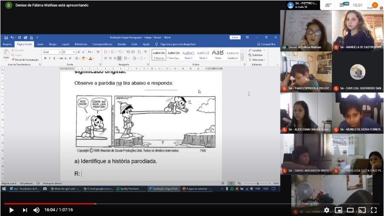The image size is (384, 216).
Task: Click the red video progress bar
Action: (x=49, y=203)
